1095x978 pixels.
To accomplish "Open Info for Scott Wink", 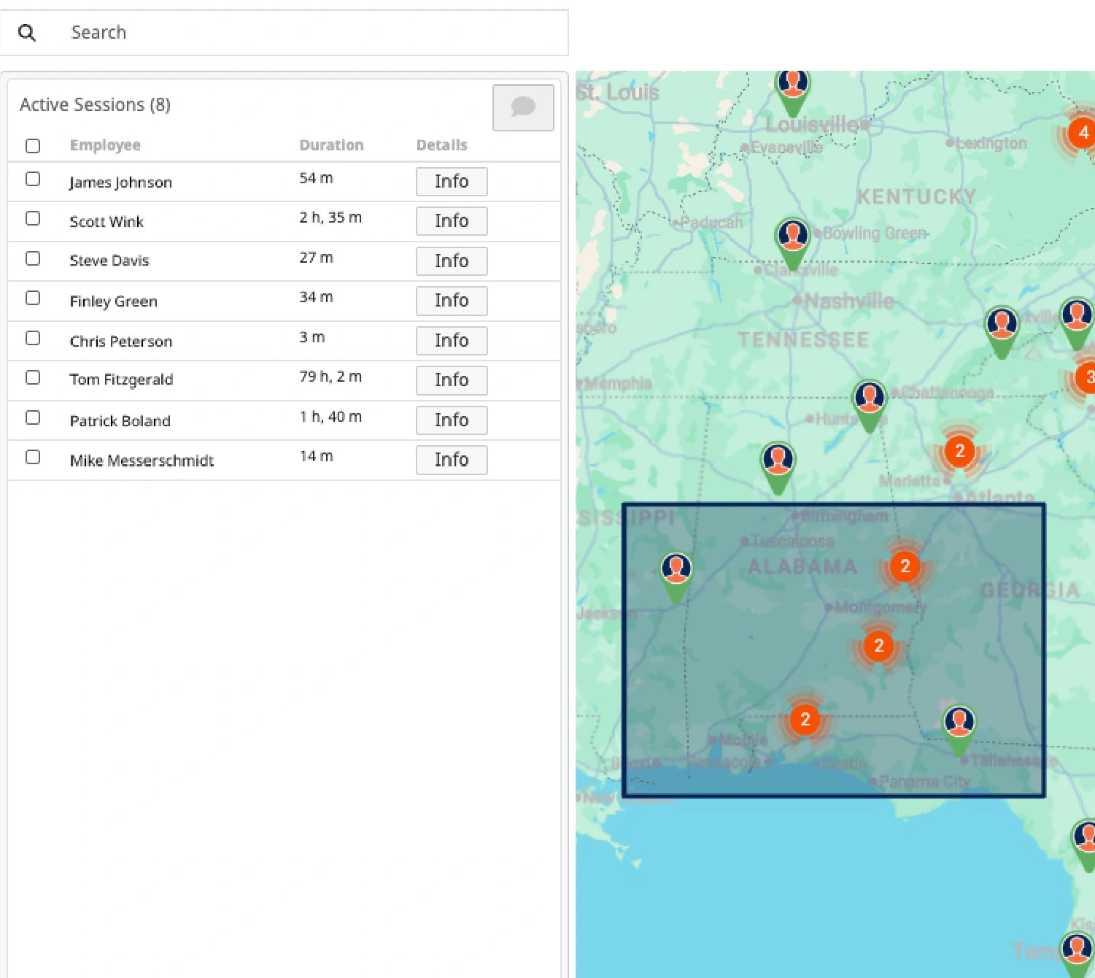I will (x=452, y=221).
